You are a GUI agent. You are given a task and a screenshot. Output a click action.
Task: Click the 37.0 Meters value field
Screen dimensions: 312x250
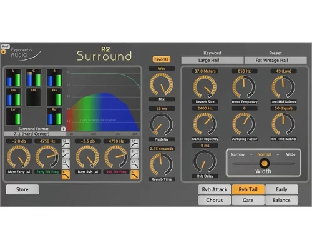click(x=205, y=71)
